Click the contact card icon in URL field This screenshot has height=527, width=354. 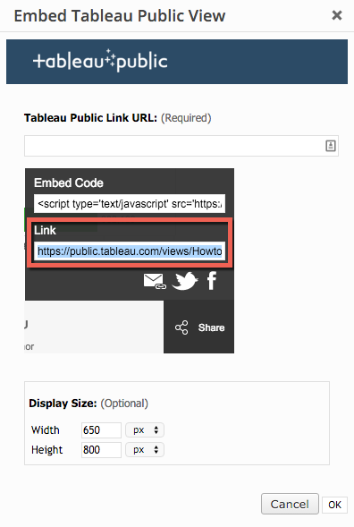pos(331,146)
